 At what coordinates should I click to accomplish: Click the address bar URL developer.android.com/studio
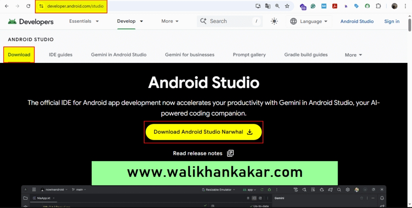click(75, 6)
